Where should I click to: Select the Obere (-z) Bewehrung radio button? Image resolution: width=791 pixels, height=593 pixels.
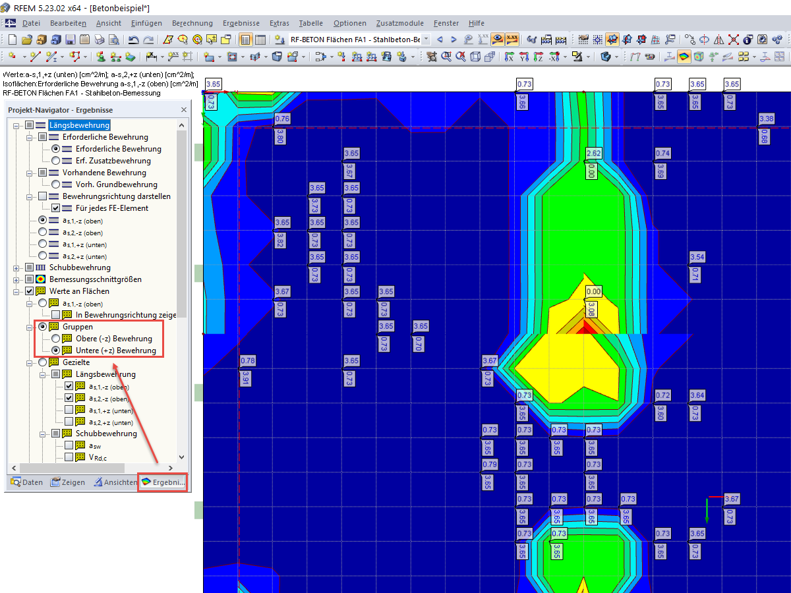pyautogui.click(x=56, y=339)
